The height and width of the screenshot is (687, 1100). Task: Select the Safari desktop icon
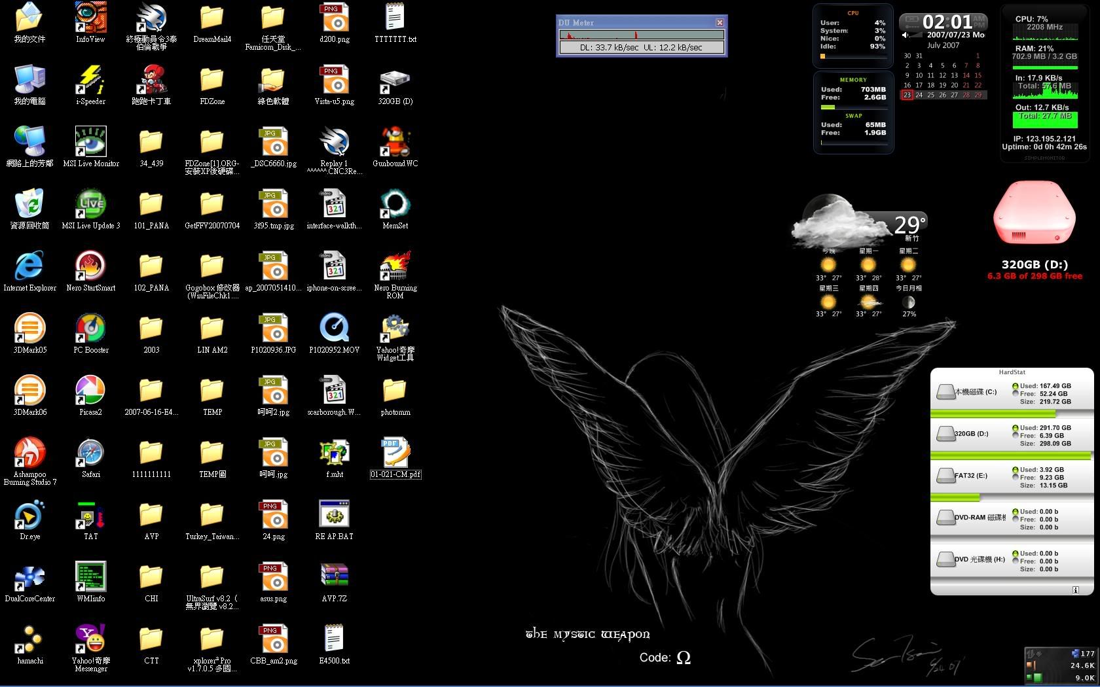point(90,453)
